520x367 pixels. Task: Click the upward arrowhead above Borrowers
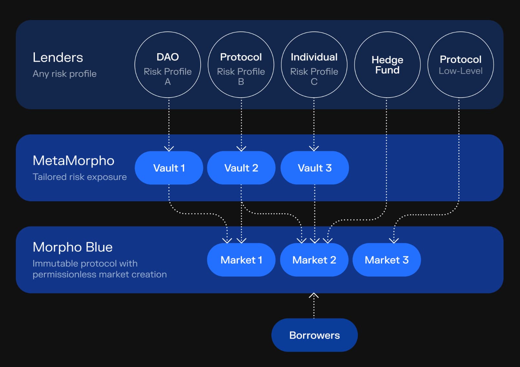pyautogui.click(x=314, y=295)
